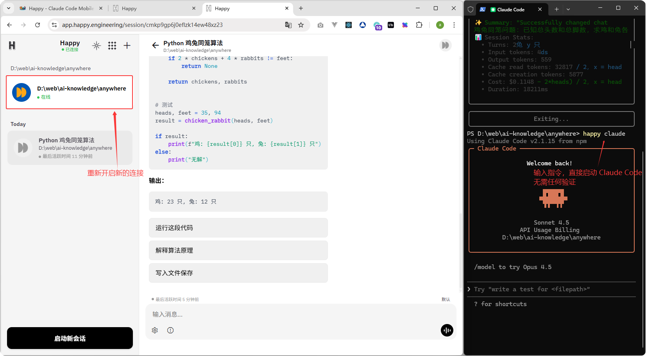The height and width of the screenshot is (356, 646).
Task: Open the Chrome three-dot menu
Action: (x=454, y=25)
